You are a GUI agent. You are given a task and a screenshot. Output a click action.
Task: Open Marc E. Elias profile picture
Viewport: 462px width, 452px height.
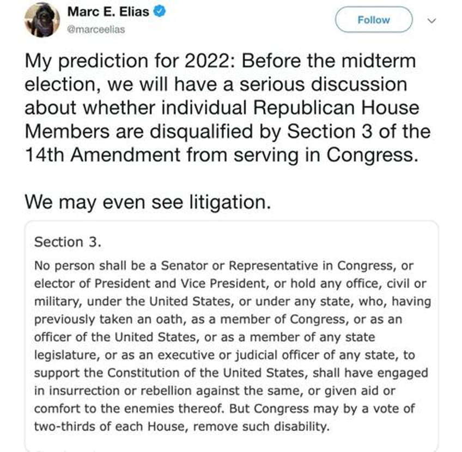click(42, 20)
